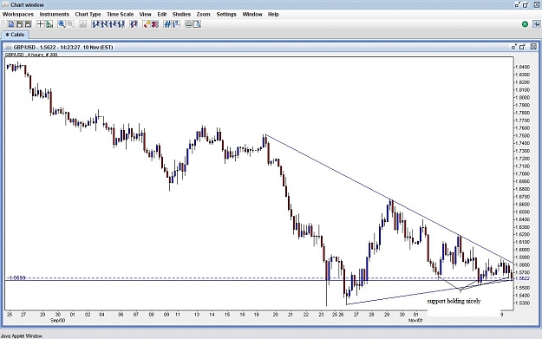Maximize the GBP/USD inner chart panel
Viewport: 542px width, 339px height.
pyautogui.click(x=523, y=47)
